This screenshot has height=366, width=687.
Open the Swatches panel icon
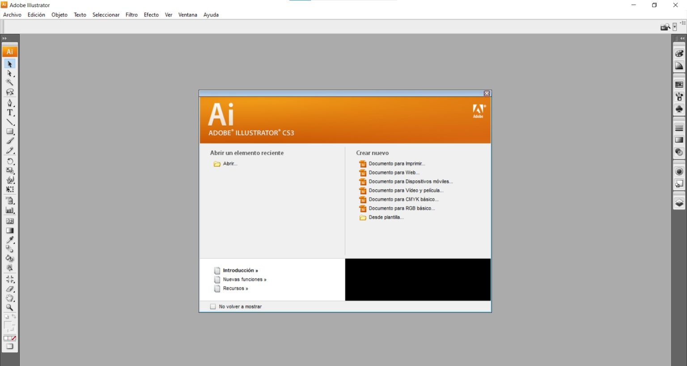pos(679,84)
